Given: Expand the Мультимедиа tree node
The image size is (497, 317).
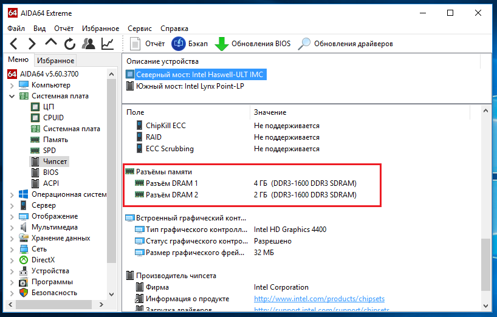Looking at the screenshot, I should (x=12, y=227).
